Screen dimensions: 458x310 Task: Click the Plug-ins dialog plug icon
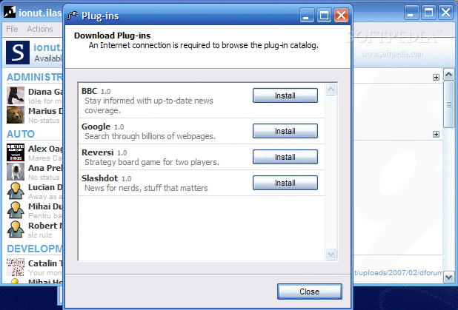[73, 15]
